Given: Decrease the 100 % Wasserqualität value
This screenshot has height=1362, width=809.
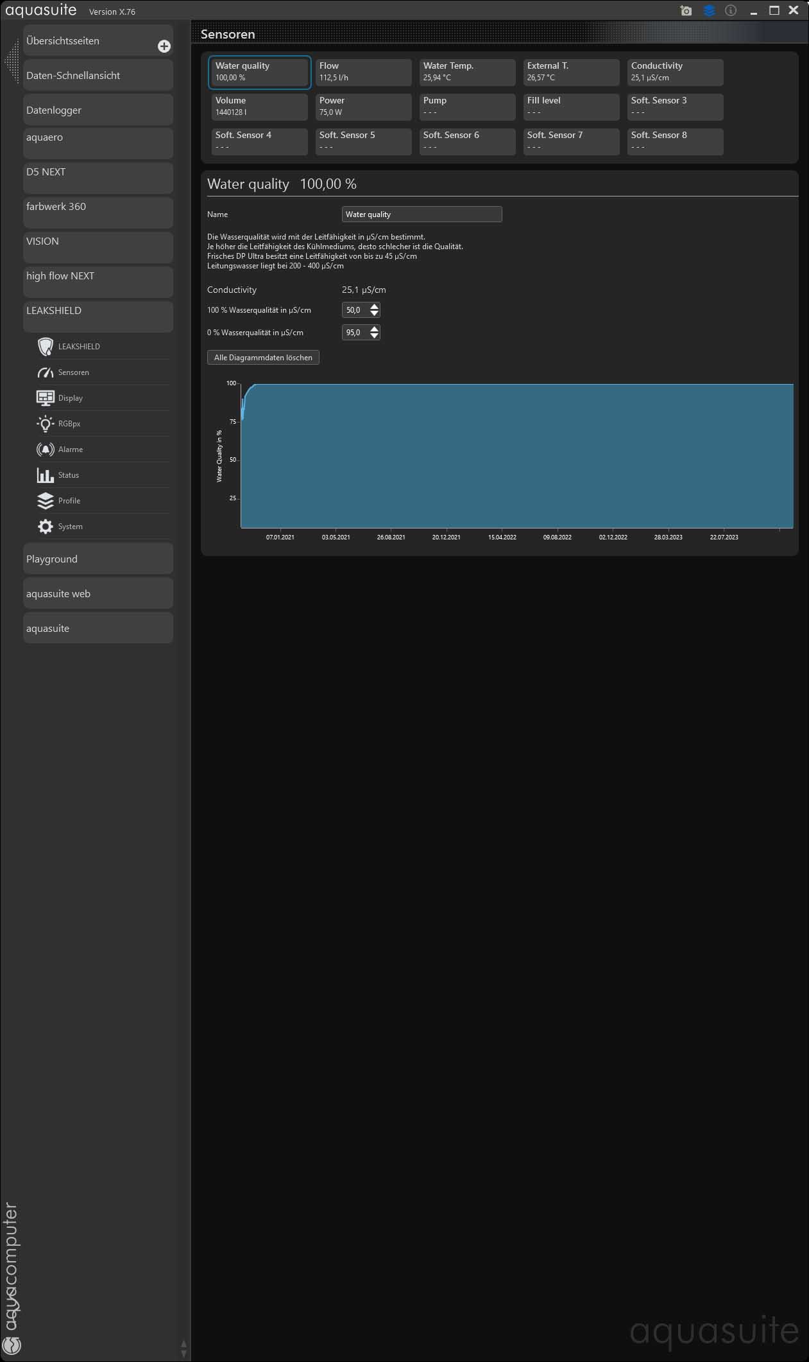Looking at the screenshot, I should [x=375, y=314].
